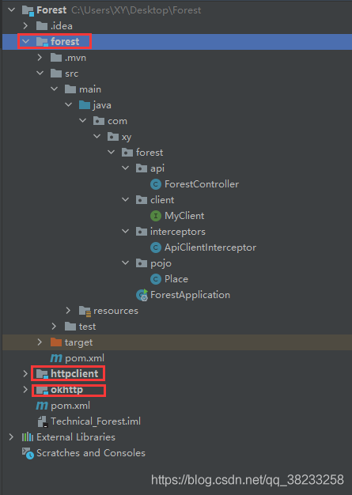The image size is (352, 495).
Task: Expand the okhttp module
Action: coord(25,390)
